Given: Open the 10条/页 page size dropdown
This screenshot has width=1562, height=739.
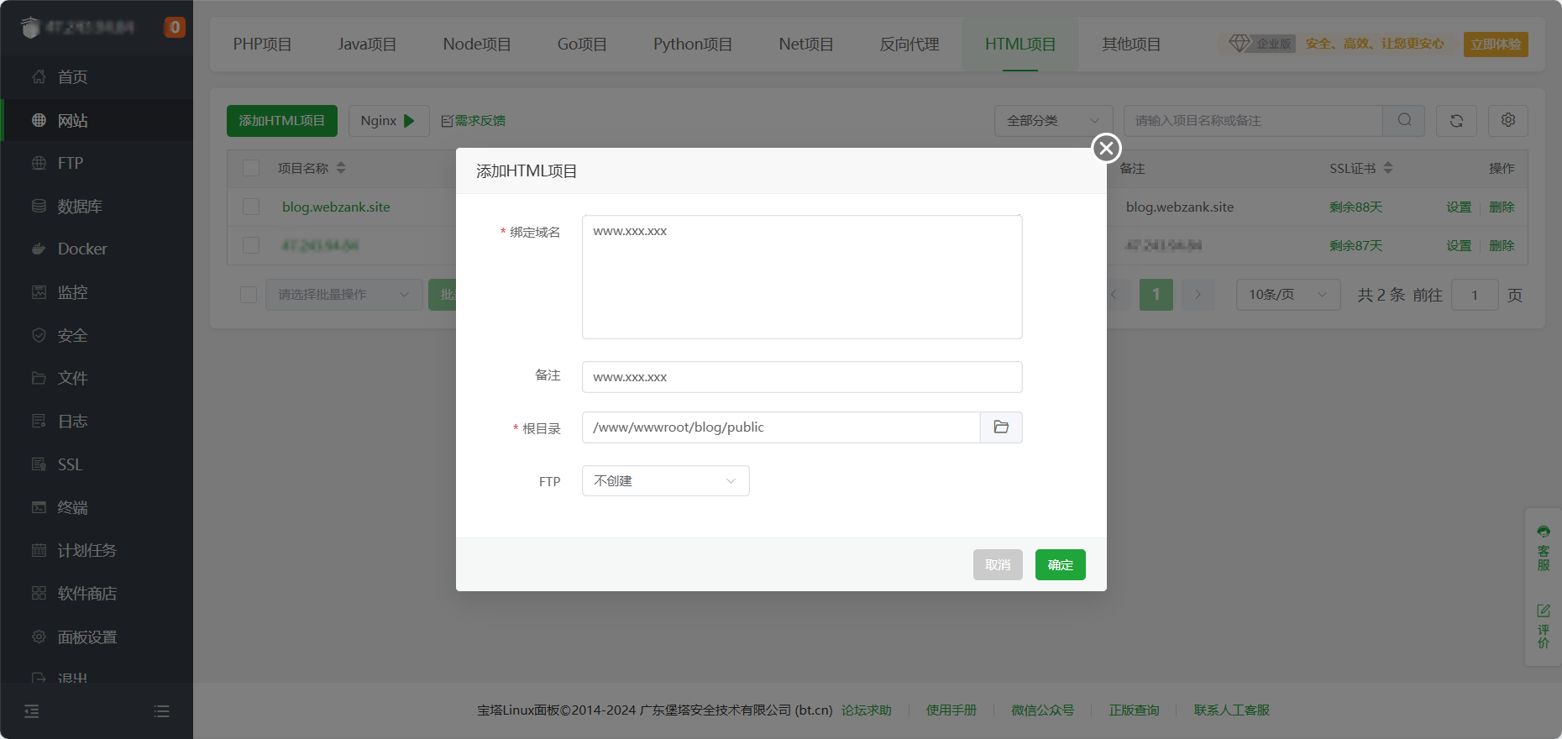Looking at the screenshot, I should (1287, 295).
